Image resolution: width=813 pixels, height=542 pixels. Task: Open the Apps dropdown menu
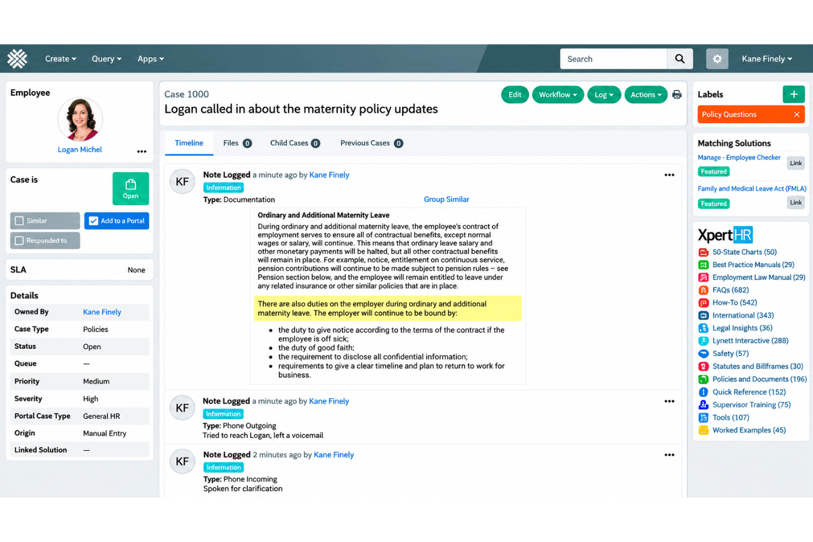pyautogui.click(x=151, y=59)
